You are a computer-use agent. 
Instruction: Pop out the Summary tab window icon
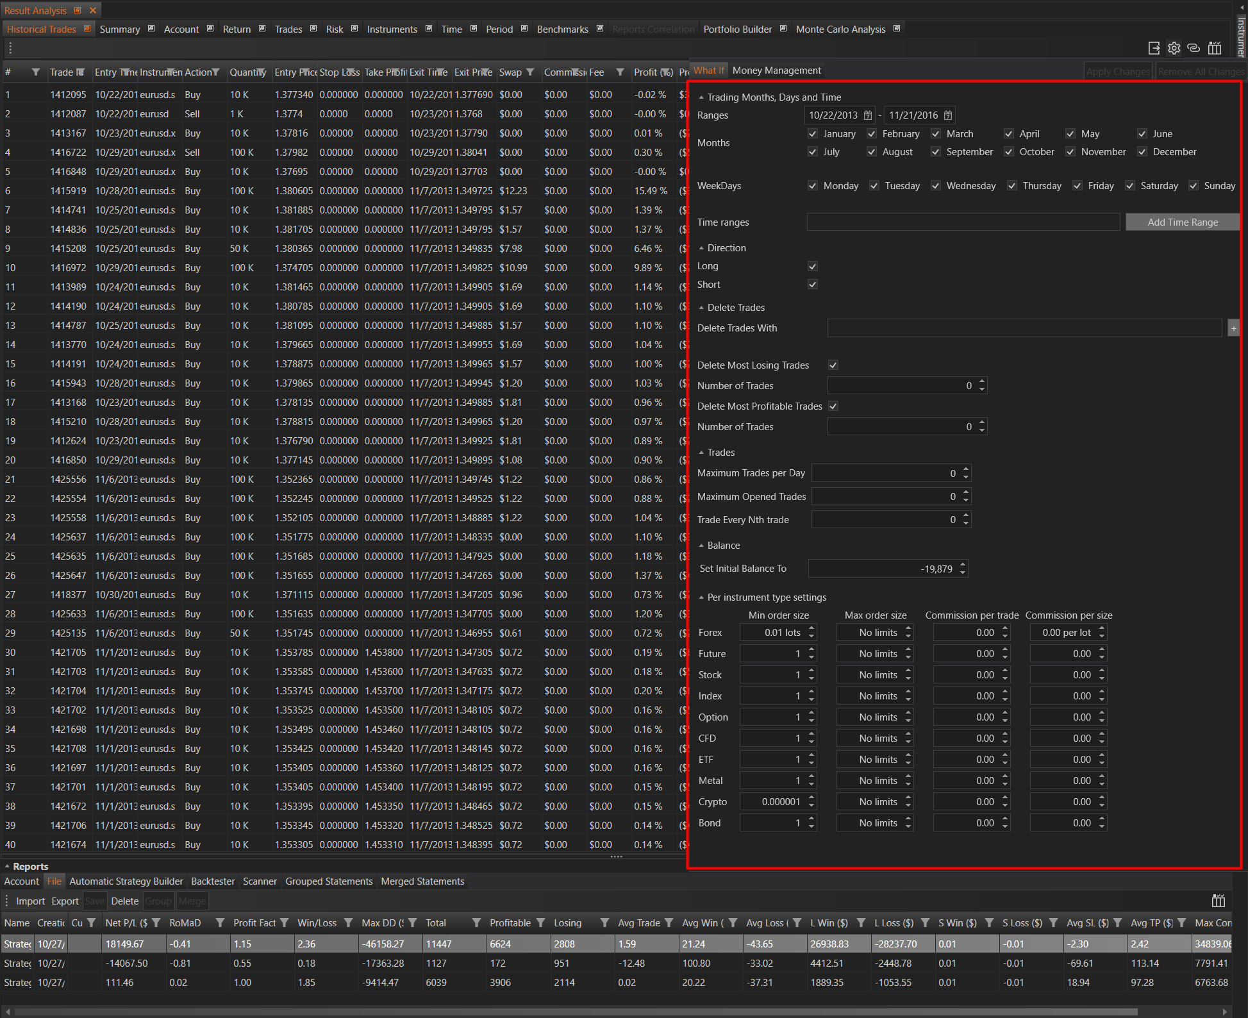point(151,29)
